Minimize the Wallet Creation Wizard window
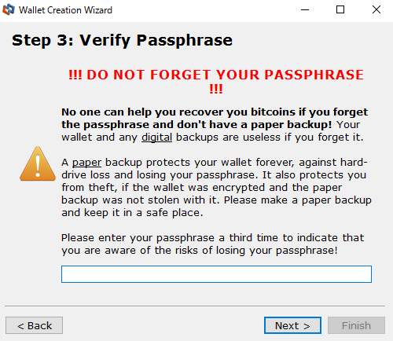Screen dimensions: 393x341 click(305, 9)
